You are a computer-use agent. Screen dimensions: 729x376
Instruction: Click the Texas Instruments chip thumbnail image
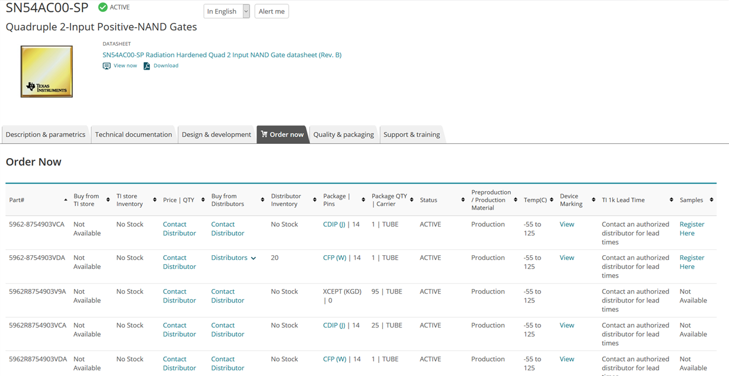click(47, 72)
